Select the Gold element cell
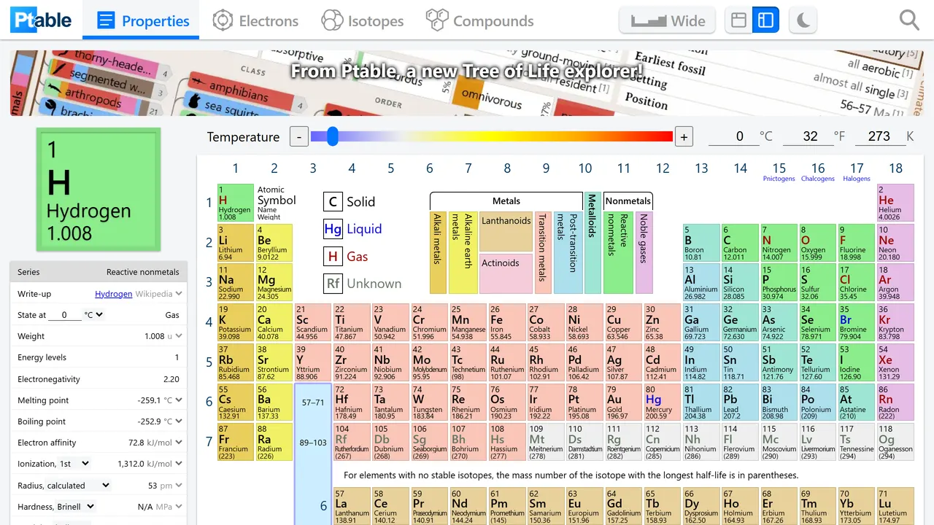Screen dimensions: 934x525 [622, 402]
